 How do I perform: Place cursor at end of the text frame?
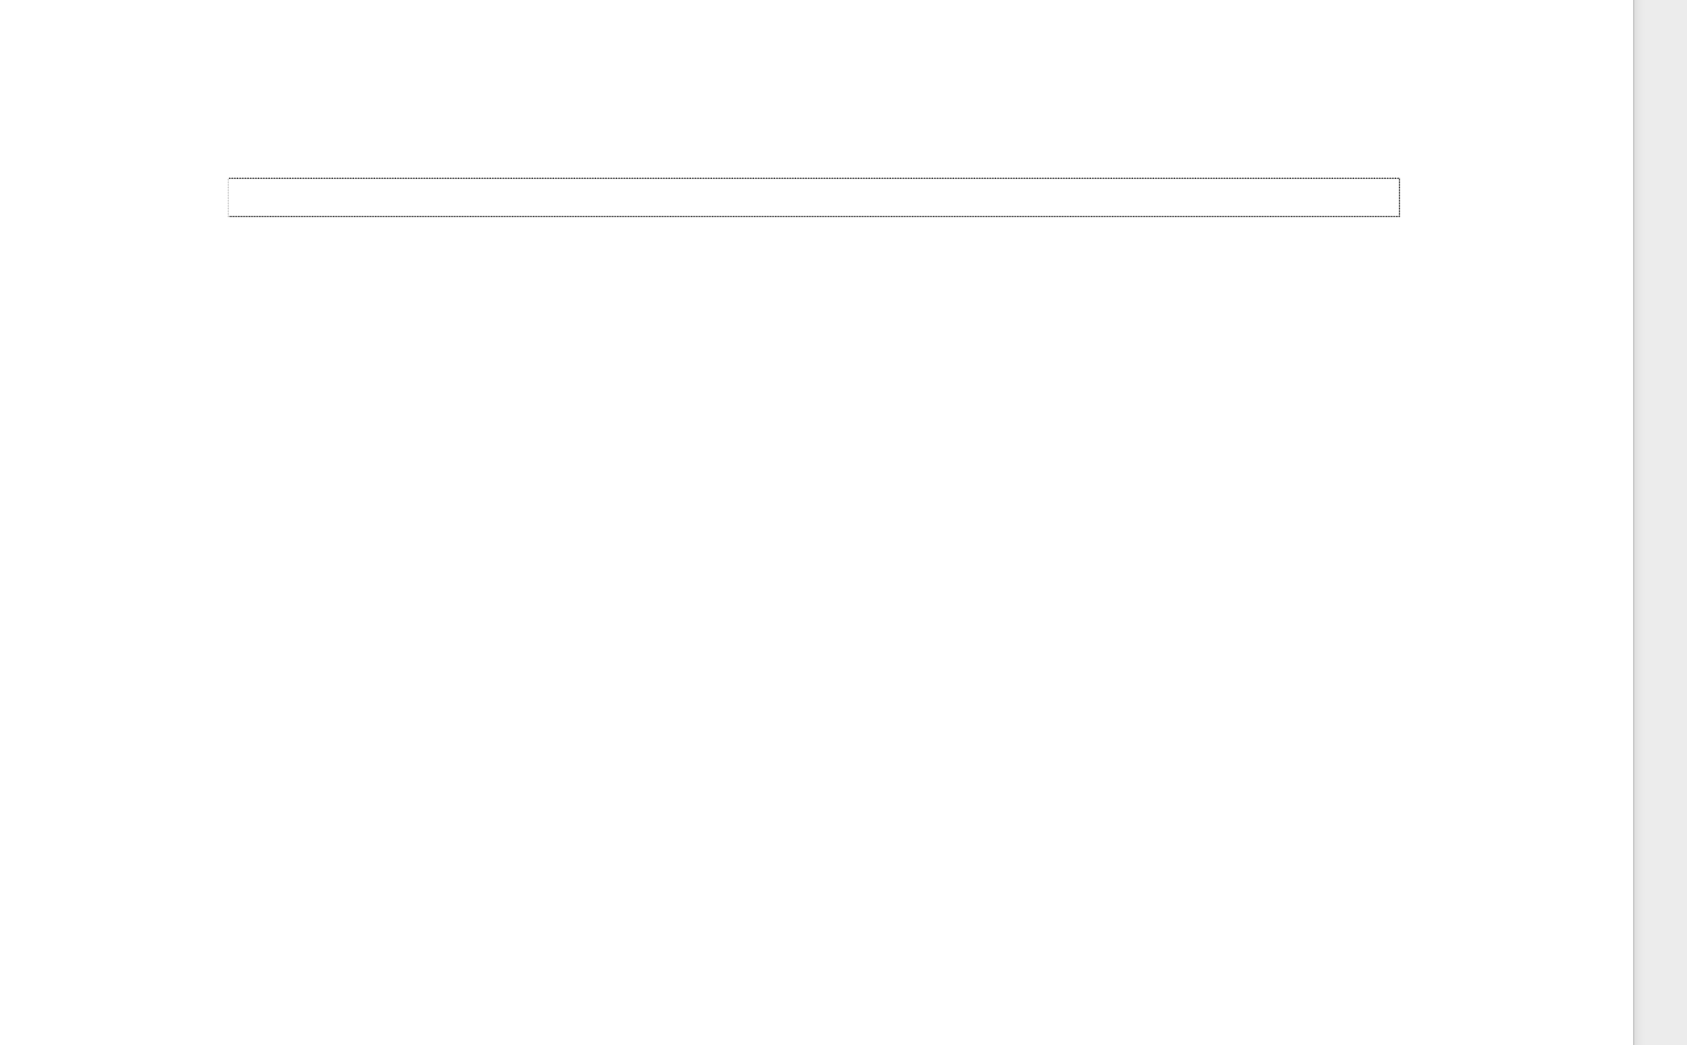point(1394,197)
